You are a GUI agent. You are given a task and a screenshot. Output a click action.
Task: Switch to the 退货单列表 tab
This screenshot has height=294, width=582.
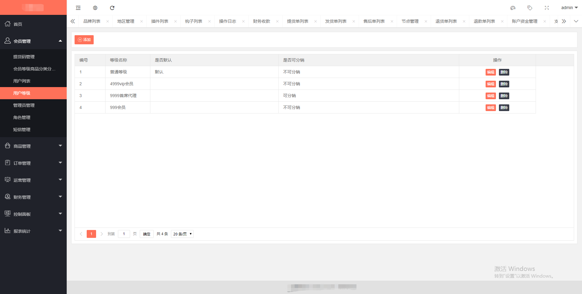pos(446,21)
